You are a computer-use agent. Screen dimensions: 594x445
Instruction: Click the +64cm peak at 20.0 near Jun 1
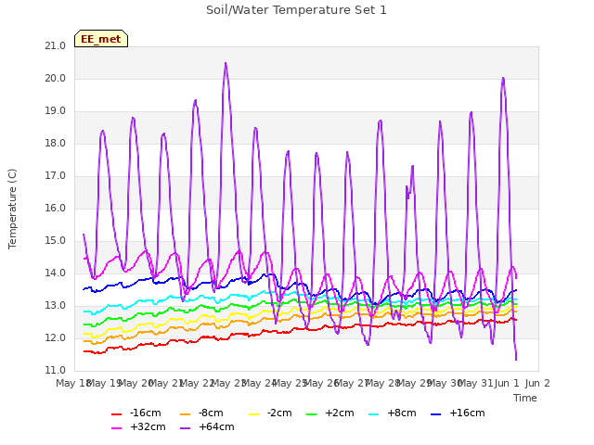click(x=503, y=78)
